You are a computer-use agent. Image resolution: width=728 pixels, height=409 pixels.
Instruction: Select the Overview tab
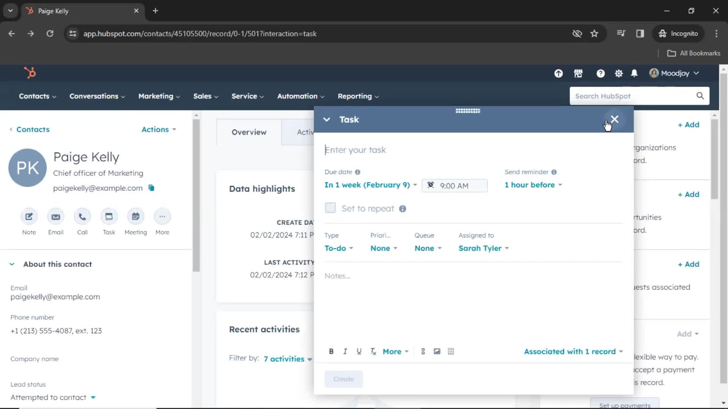click(249, 132)
